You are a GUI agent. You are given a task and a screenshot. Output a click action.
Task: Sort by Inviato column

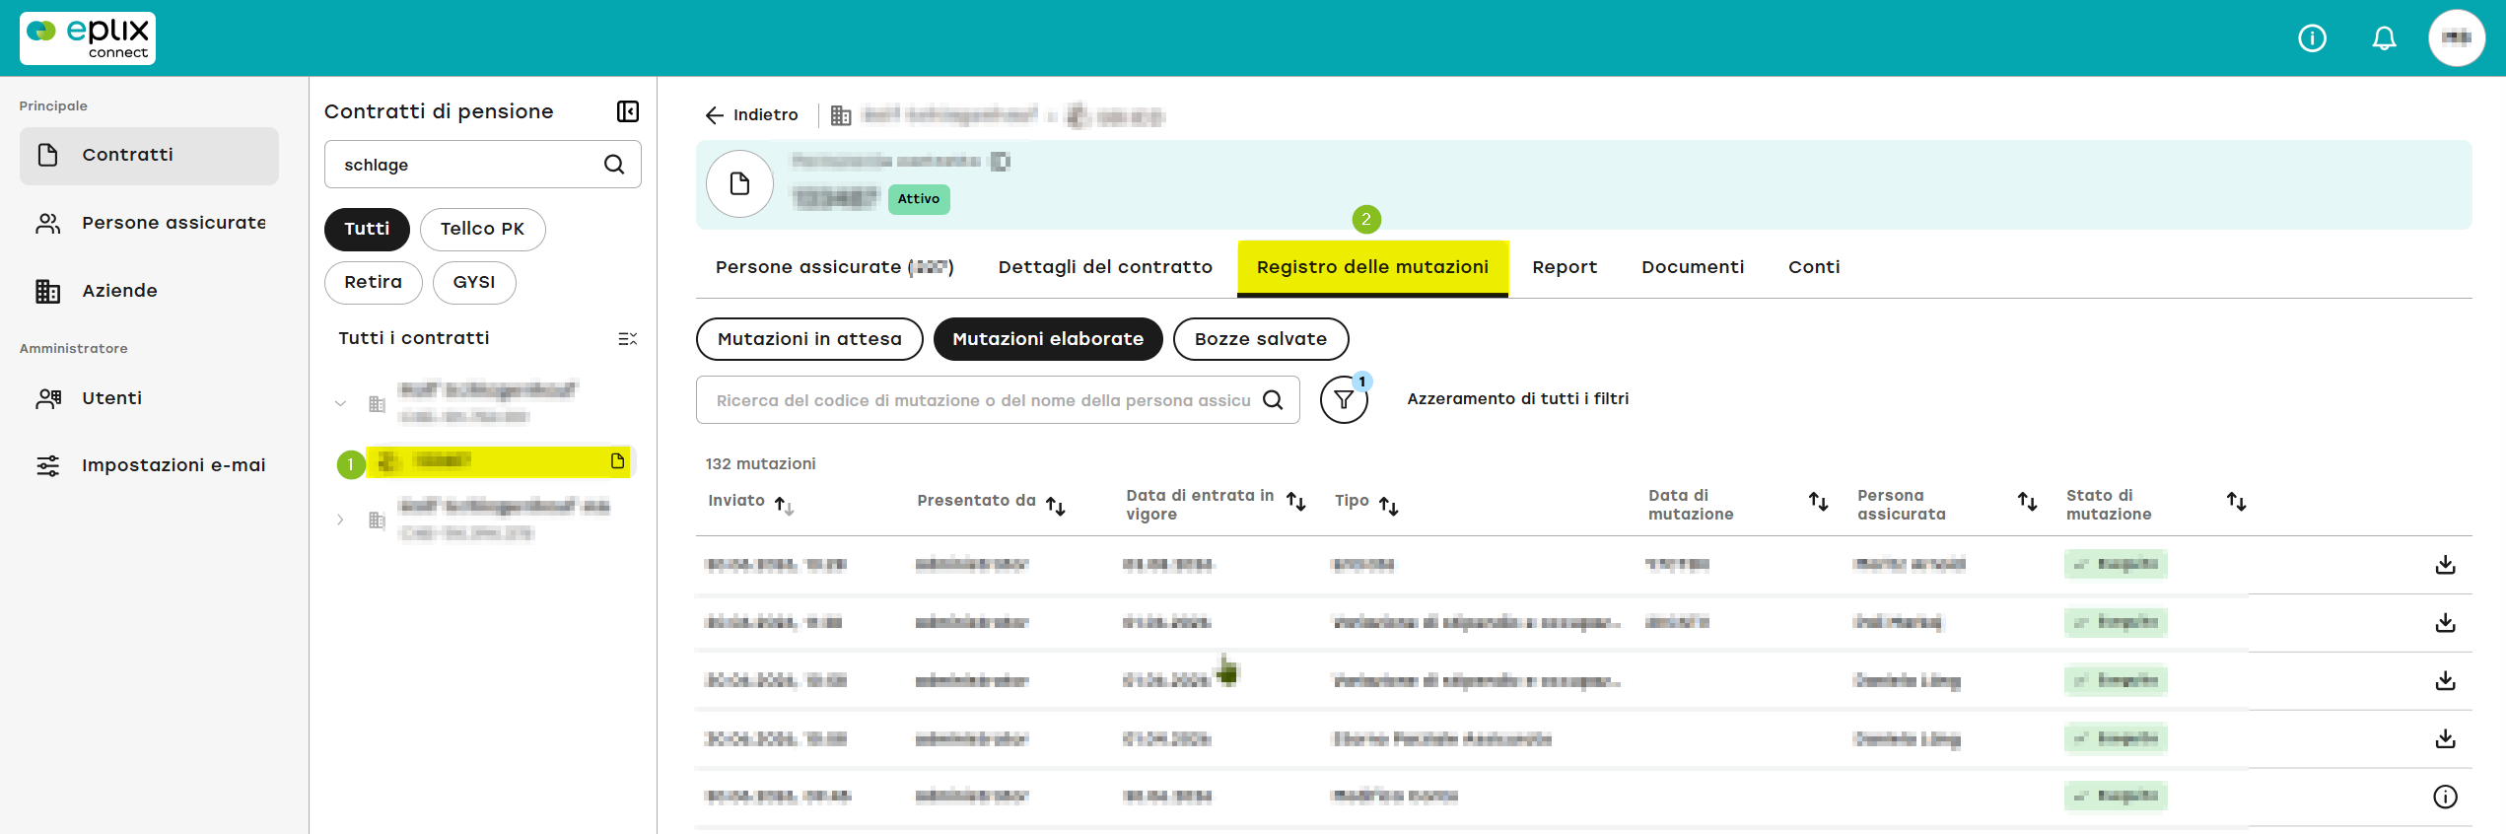tap(784, 506)
